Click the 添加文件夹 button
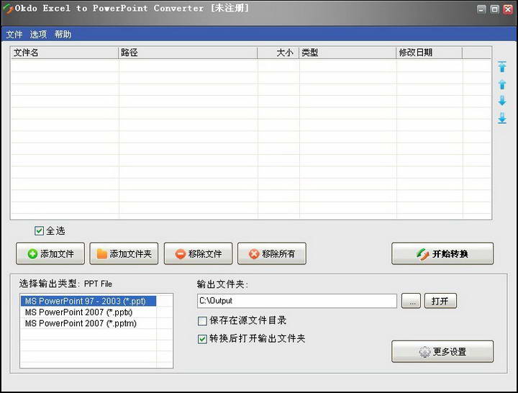Image resolution: width=518 pixels, height=393 pixels. point(124,253)
